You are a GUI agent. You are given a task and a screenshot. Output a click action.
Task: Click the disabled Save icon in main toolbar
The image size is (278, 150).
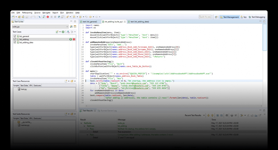click(27, 17)
